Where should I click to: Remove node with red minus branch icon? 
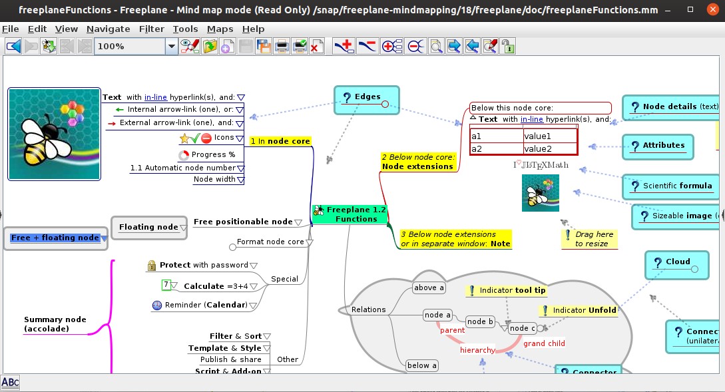click(367, 46)
